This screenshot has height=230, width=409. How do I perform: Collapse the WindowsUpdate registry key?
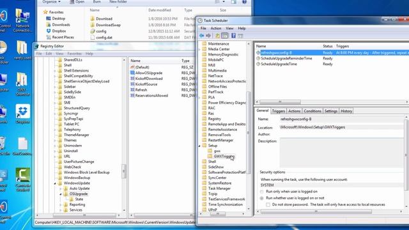[55, 183]
